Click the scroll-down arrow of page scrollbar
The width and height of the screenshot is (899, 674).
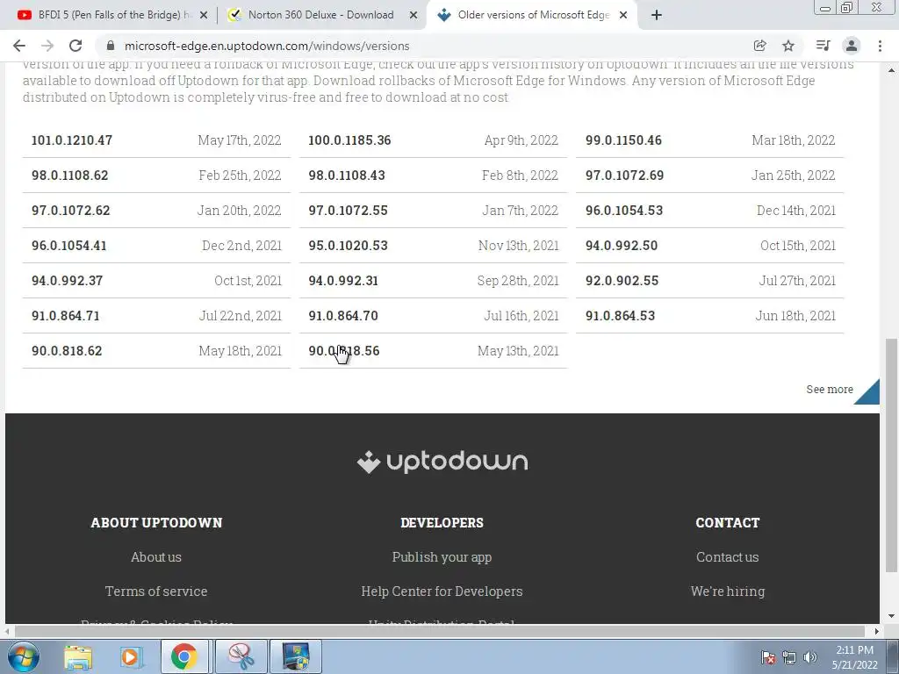(x=891, y=616)
